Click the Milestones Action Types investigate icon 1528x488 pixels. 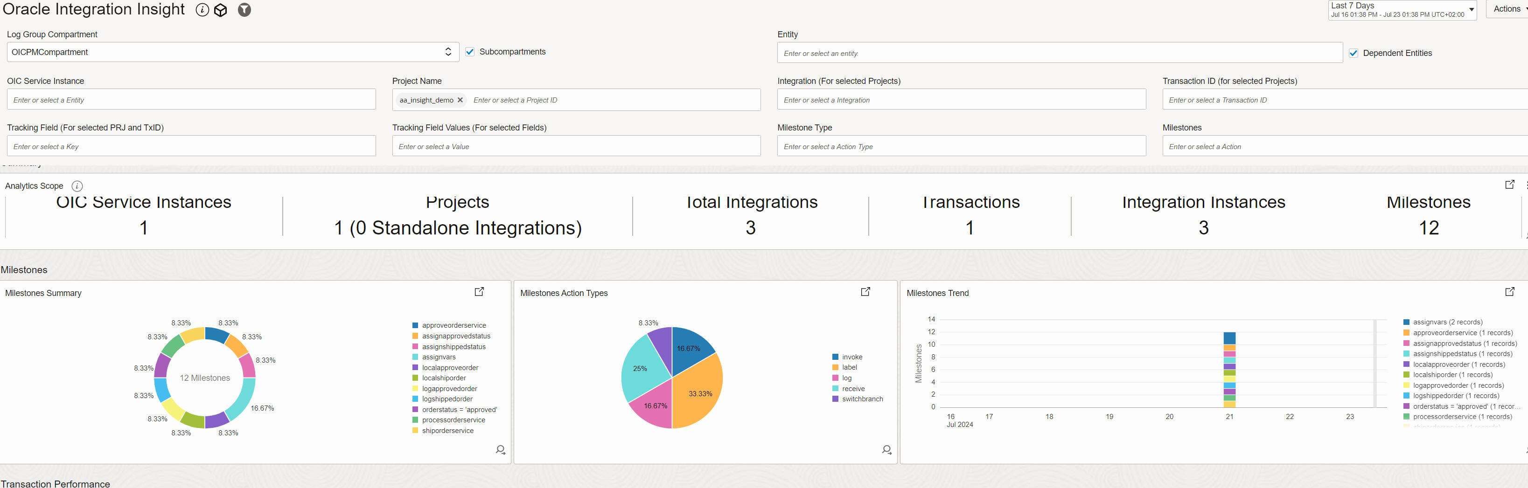pos(887,450)
